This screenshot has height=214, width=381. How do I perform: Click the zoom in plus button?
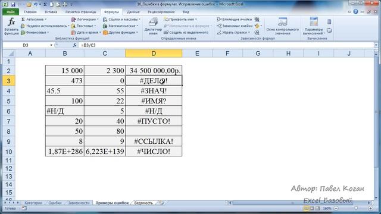pyautogui.click(x=370, y=209)
